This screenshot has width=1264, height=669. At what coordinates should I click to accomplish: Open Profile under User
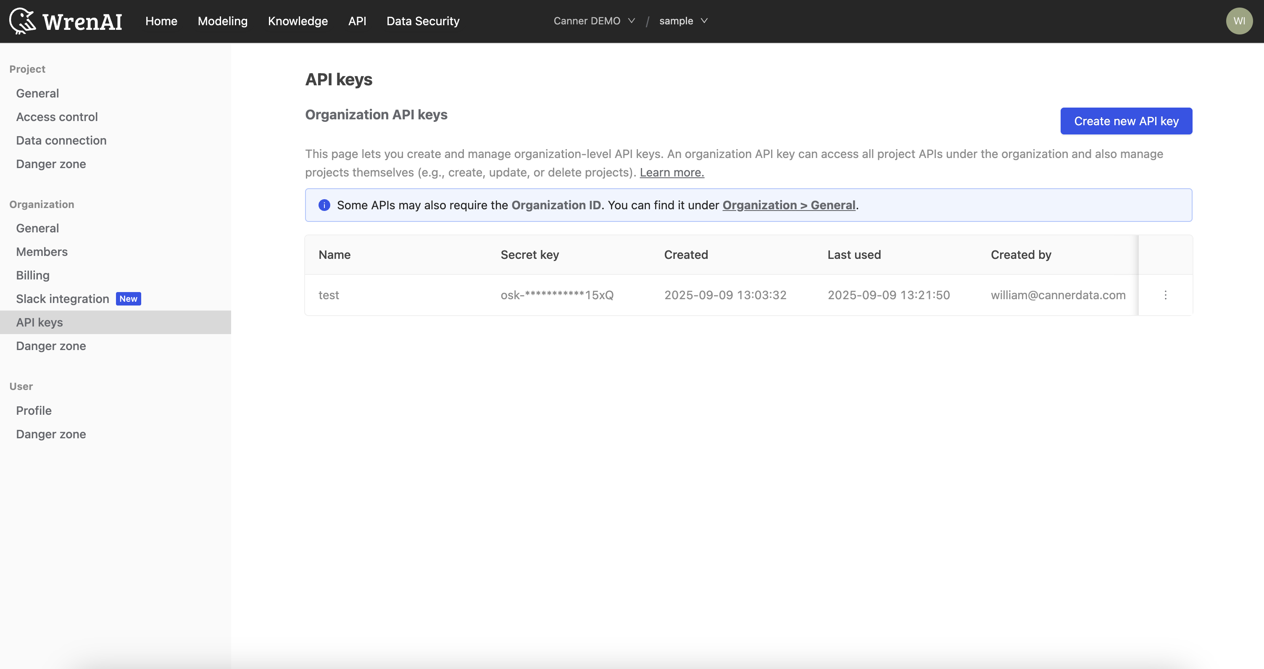coord(34,411)
